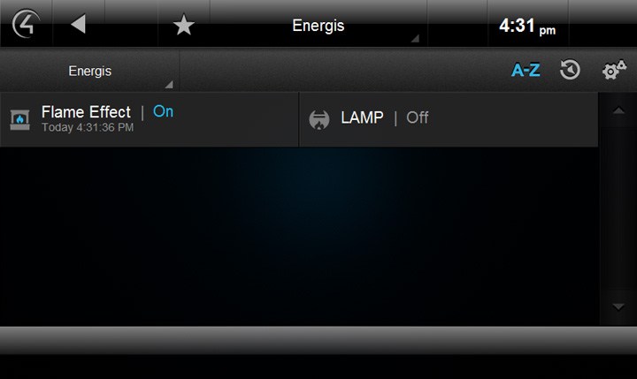Click the 4:31 pm clock display
637x379 pixels.
pos(527,26)
